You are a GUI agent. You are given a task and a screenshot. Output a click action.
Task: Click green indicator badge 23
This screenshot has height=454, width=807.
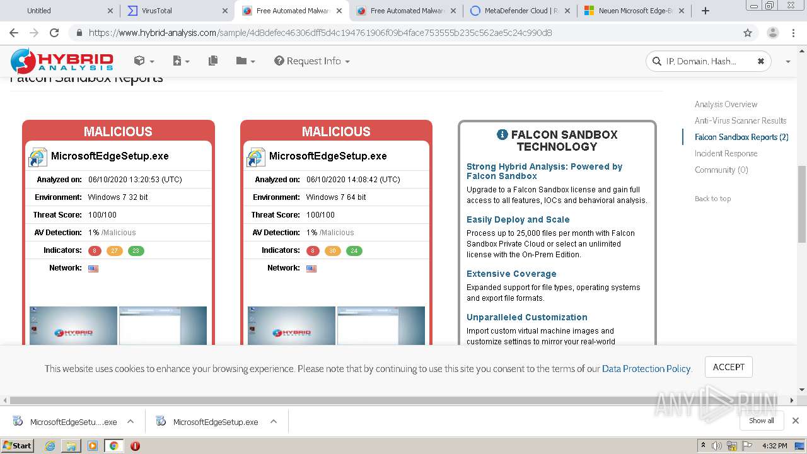136,250
